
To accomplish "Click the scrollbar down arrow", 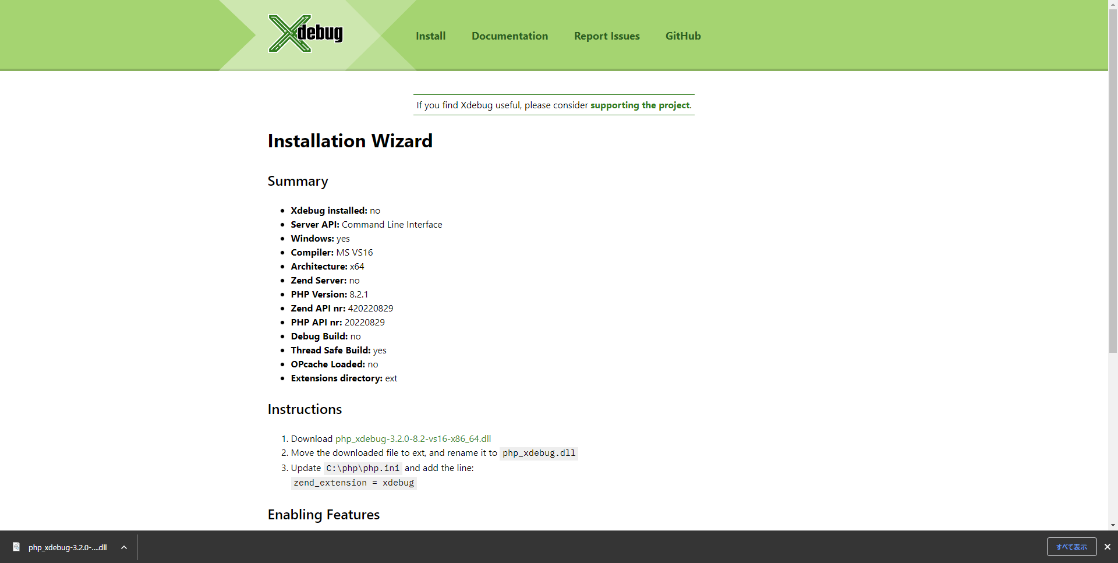I will coord(1113,525).
